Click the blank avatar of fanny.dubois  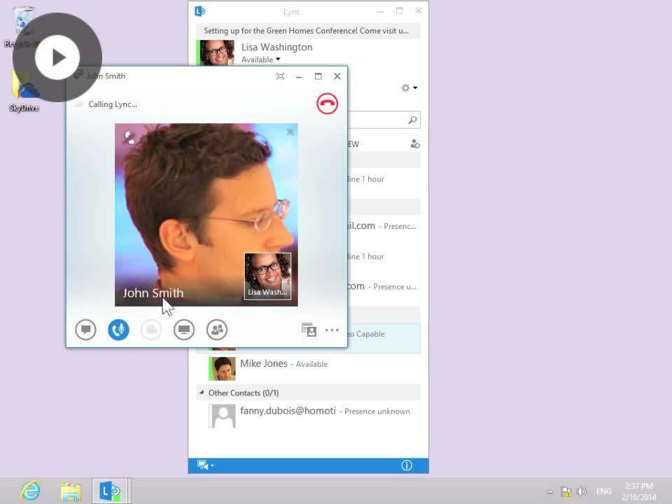(222, 416)
